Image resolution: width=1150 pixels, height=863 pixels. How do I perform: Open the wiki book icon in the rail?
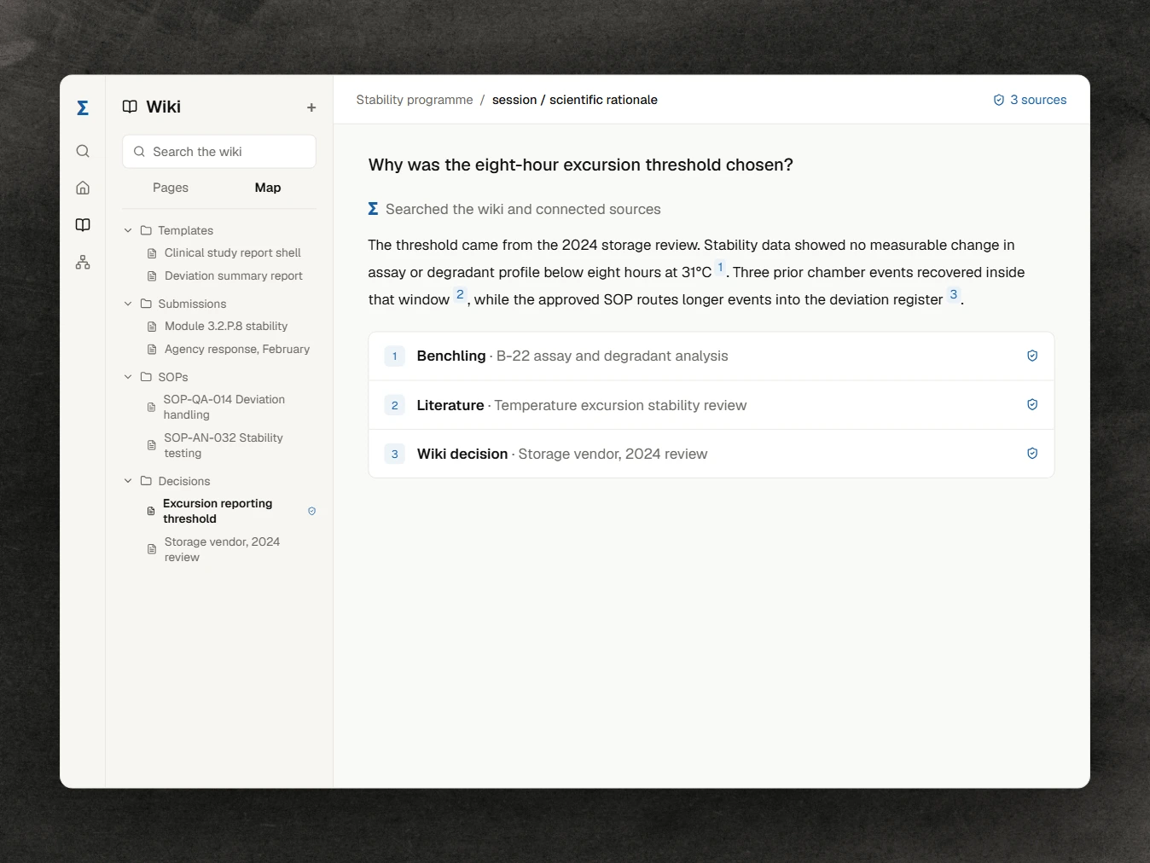tap(83, 225)
